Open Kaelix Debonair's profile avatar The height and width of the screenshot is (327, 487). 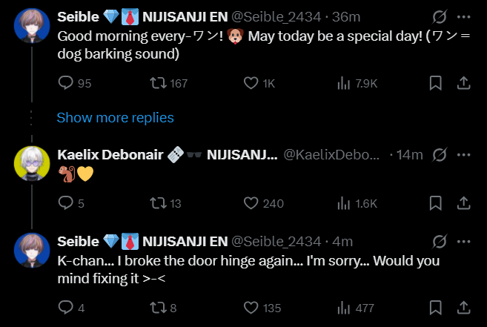[x=32, y=162]
